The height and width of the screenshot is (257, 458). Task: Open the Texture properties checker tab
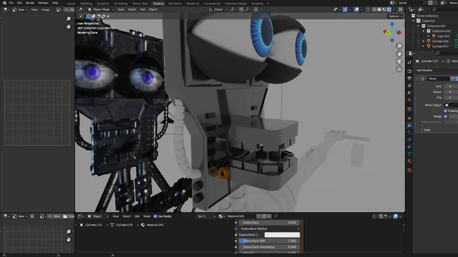pyautogui.click(x=409, y=170)
